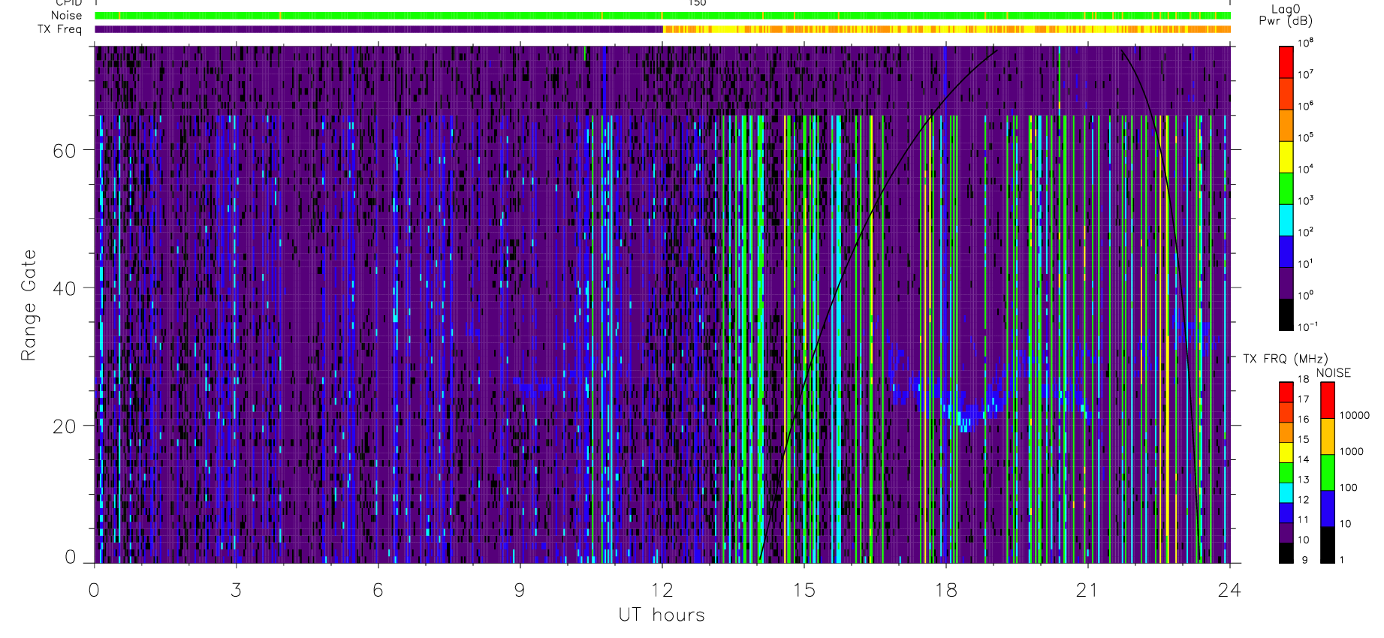Pick the red swatch atop Lag0 power colorbar

pos(1286,62)
